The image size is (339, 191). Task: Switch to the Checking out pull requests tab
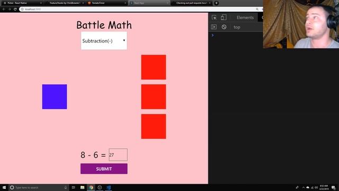pyautogui.click(x=191, y=3)
